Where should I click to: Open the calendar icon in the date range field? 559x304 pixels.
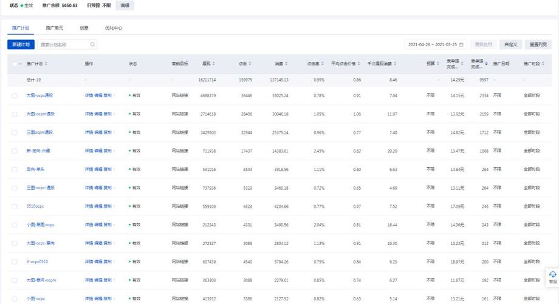pos(461,44)
